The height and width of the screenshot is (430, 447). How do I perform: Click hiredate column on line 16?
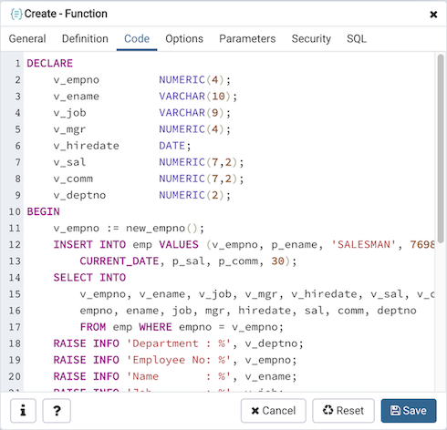[x=265, y=311]
